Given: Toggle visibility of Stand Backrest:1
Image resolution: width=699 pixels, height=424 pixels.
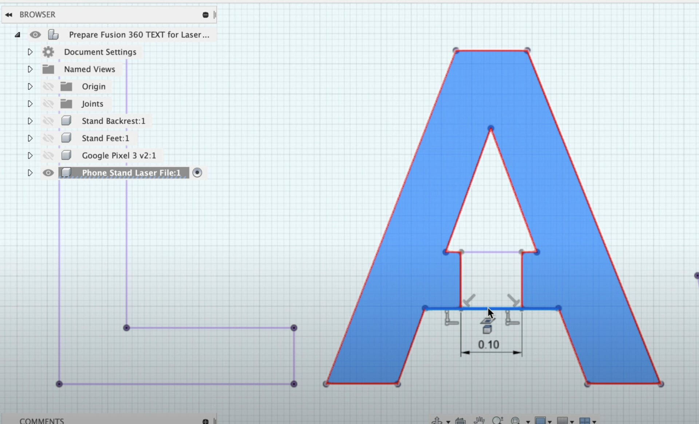Looking at the screenshot, I should click(x=48, y=120).
